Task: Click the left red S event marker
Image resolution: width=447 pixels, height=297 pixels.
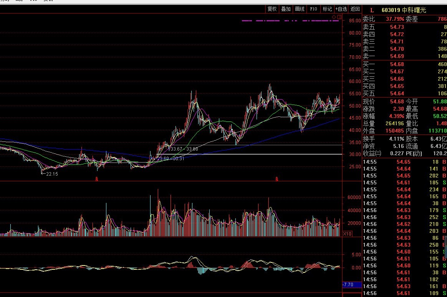Action: [97, 179]
